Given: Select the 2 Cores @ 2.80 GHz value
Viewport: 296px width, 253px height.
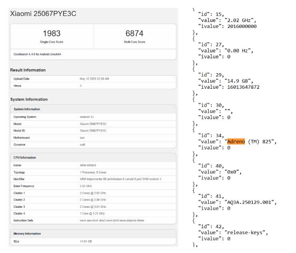Looking at the screenshot, I should (93, 200).
